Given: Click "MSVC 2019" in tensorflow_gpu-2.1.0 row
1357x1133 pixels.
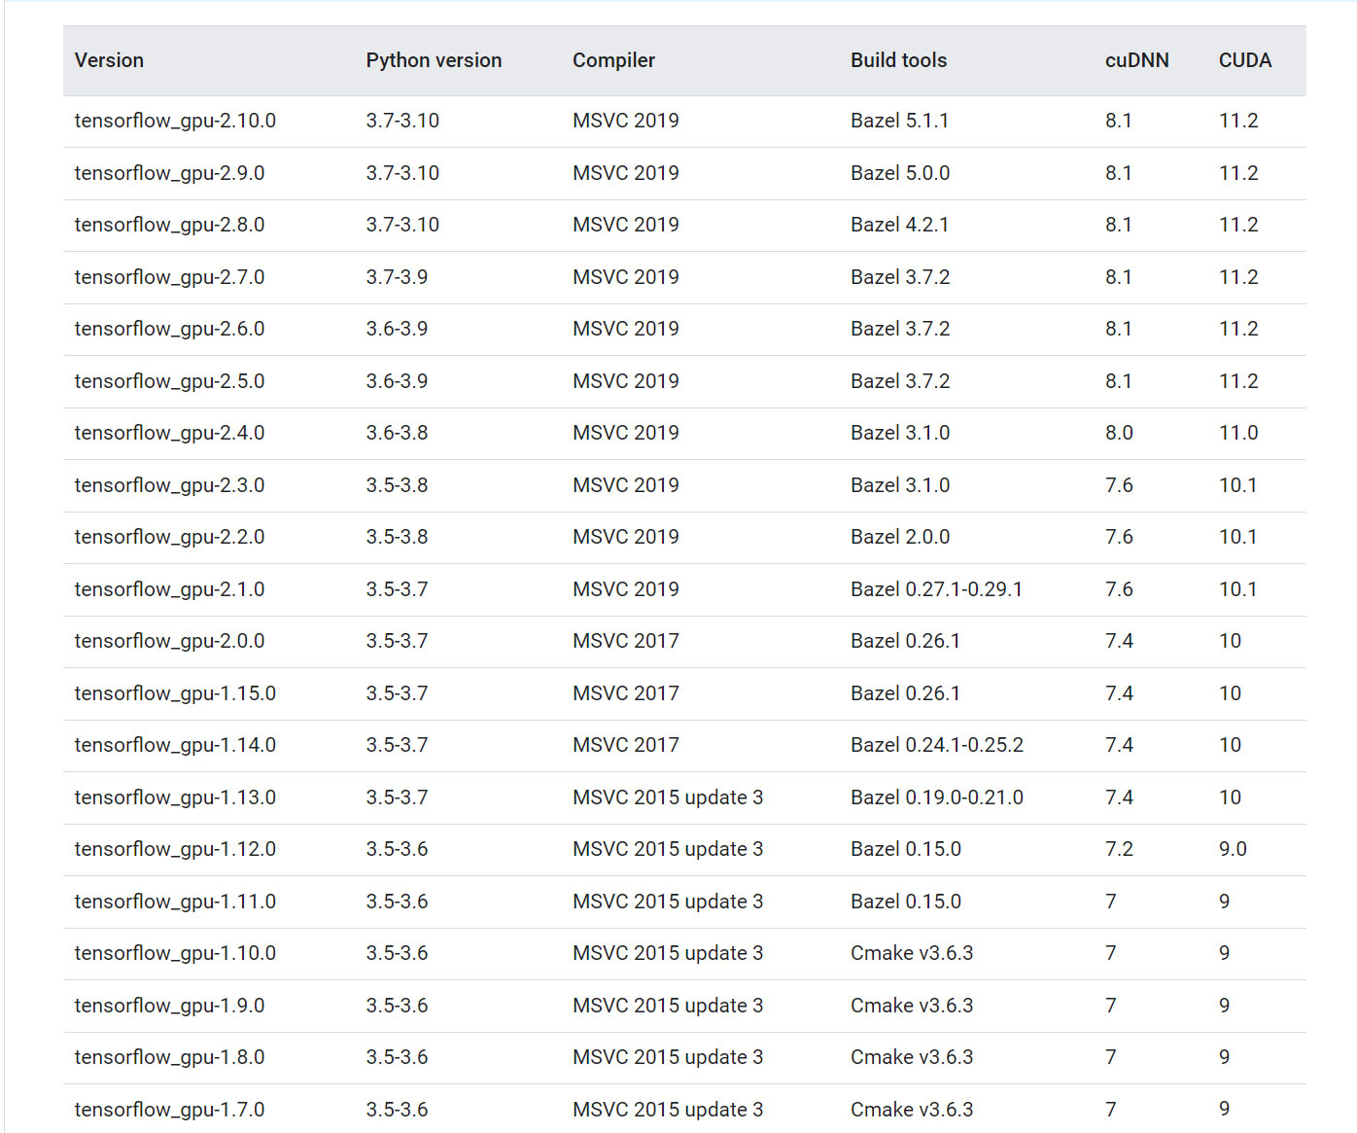Looking at the screenshot, I should point(625,589).
